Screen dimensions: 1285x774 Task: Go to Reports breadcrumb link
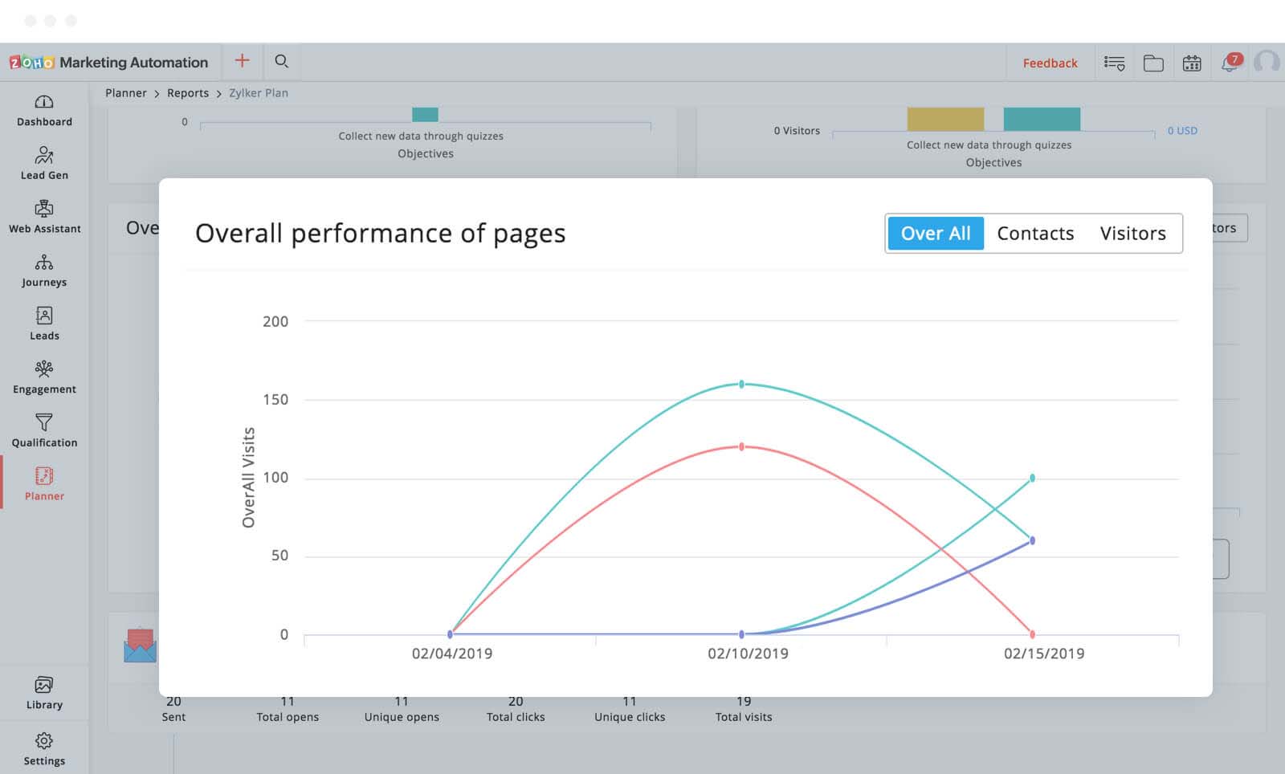click(x=188, y=93)
